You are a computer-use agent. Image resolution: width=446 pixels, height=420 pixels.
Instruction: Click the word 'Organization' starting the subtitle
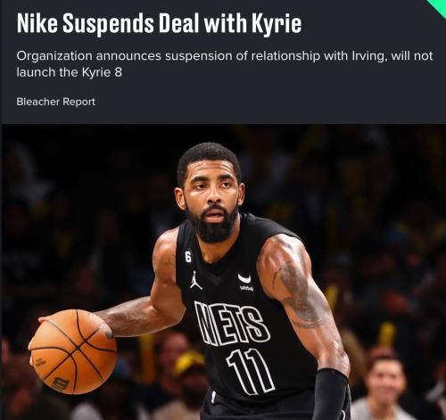point(54,56)
